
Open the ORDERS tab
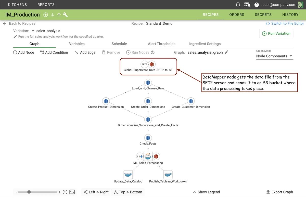click(237, 15)
